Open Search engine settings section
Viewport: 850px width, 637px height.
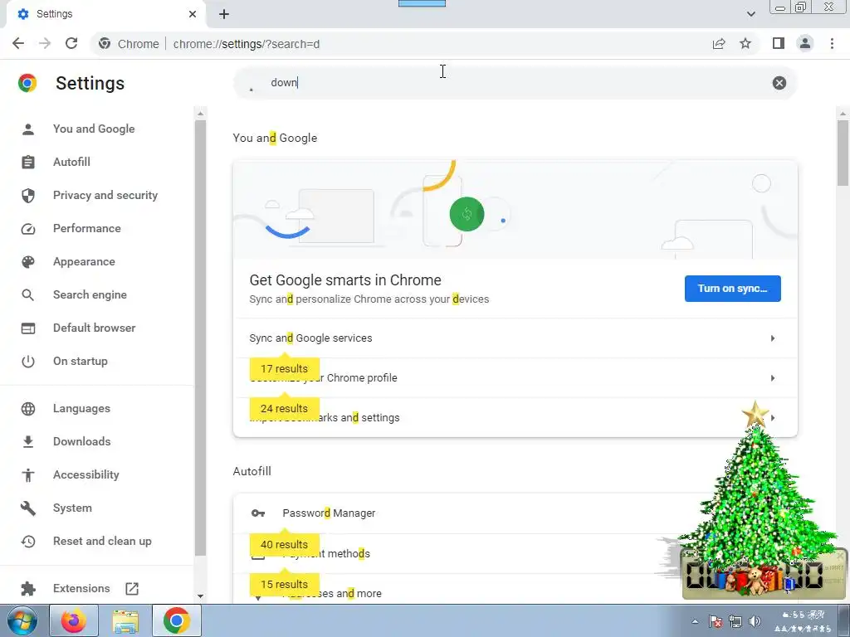[90, 294]
